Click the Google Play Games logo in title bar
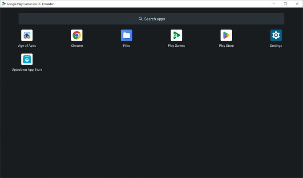Screen dimensions: 303x178 pos(4,4)
